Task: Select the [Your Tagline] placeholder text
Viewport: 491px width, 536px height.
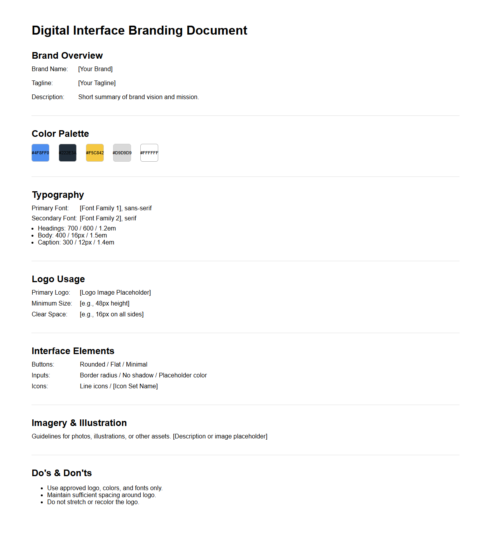Action: (97, 83)
